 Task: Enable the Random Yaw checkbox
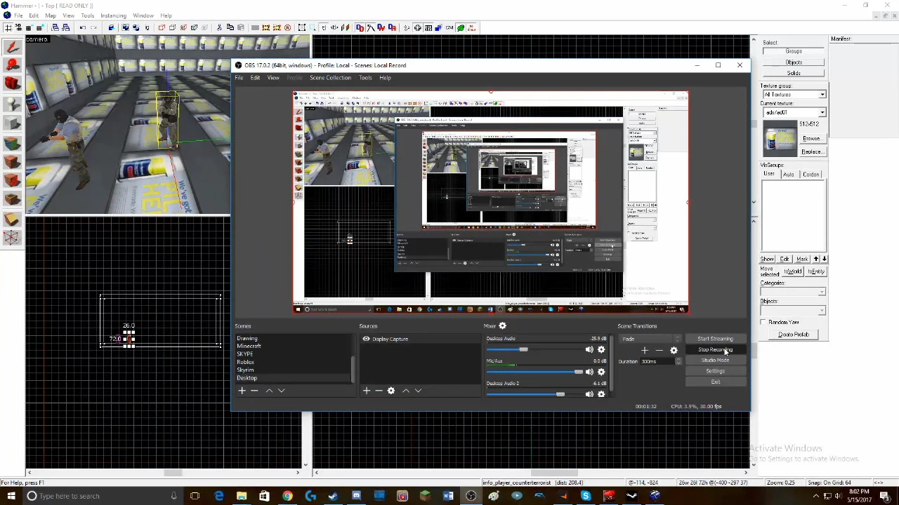point(763,322)
